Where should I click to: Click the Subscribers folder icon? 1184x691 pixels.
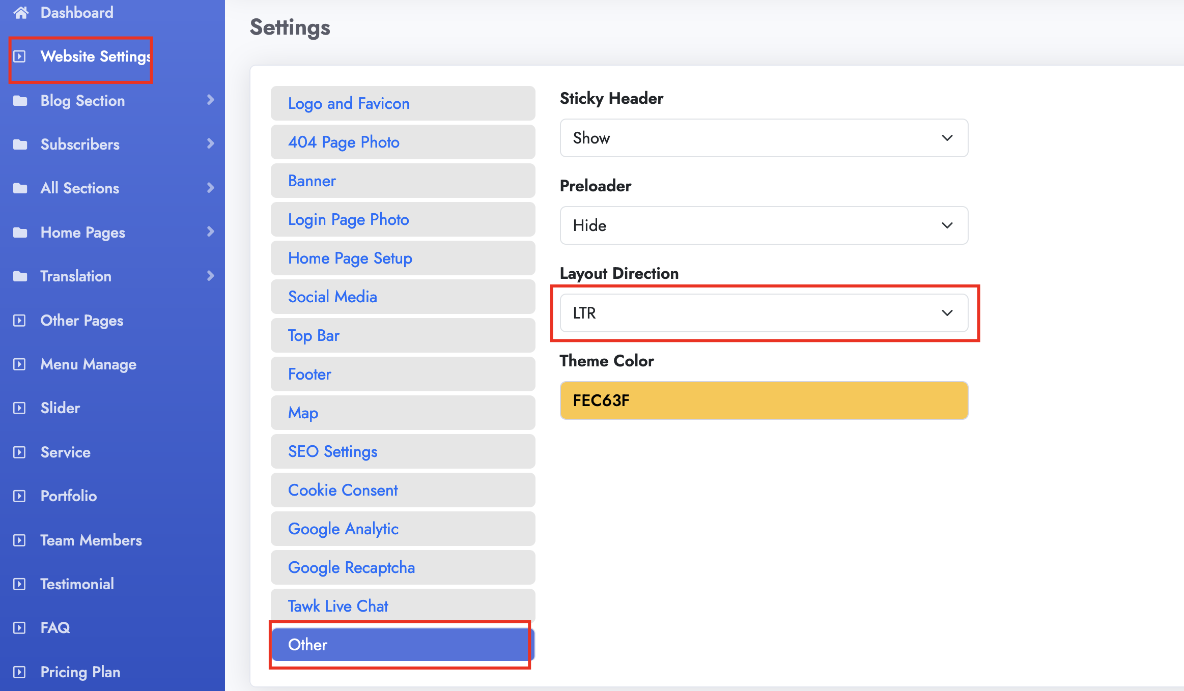pos(20,145)
